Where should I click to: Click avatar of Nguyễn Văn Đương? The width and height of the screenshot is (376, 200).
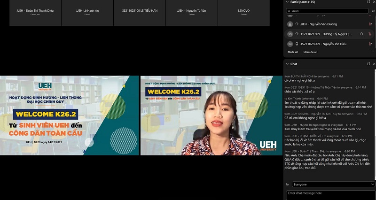tap(290, 24)
